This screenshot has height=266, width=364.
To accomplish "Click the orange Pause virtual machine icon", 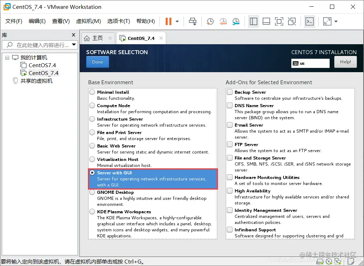I will pos(168,21).
